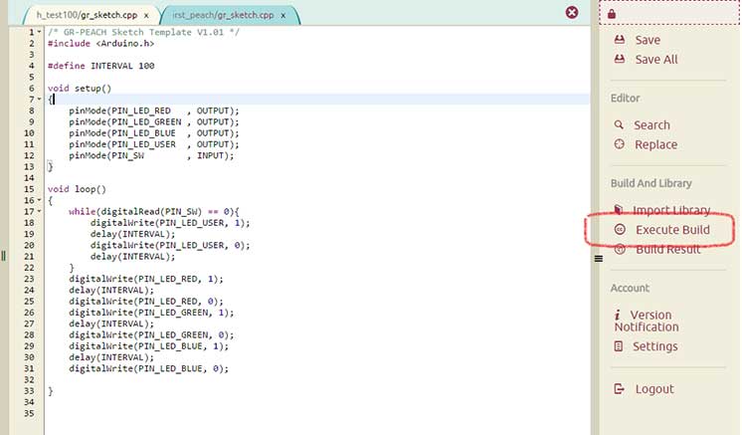The height and width of the screenshot is (435, 742).
Task: Collapse the while block fold at line 17
Action: click(x=39, y=211)
